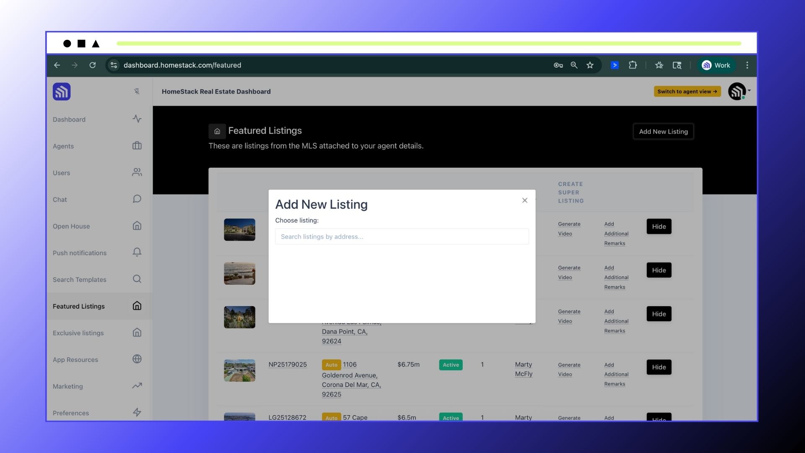Click the App Resources globe icon
The height and width of the screenshot is (453, 805).
click(137, 359)
